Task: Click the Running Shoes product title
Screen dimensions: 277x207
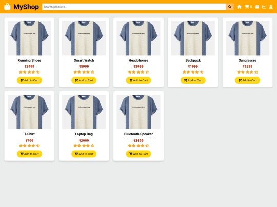Action: (x=29, y=60)
